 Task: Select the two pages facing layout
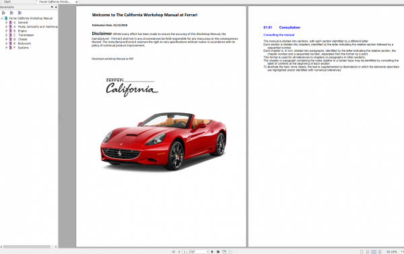[x=374, y=252]
